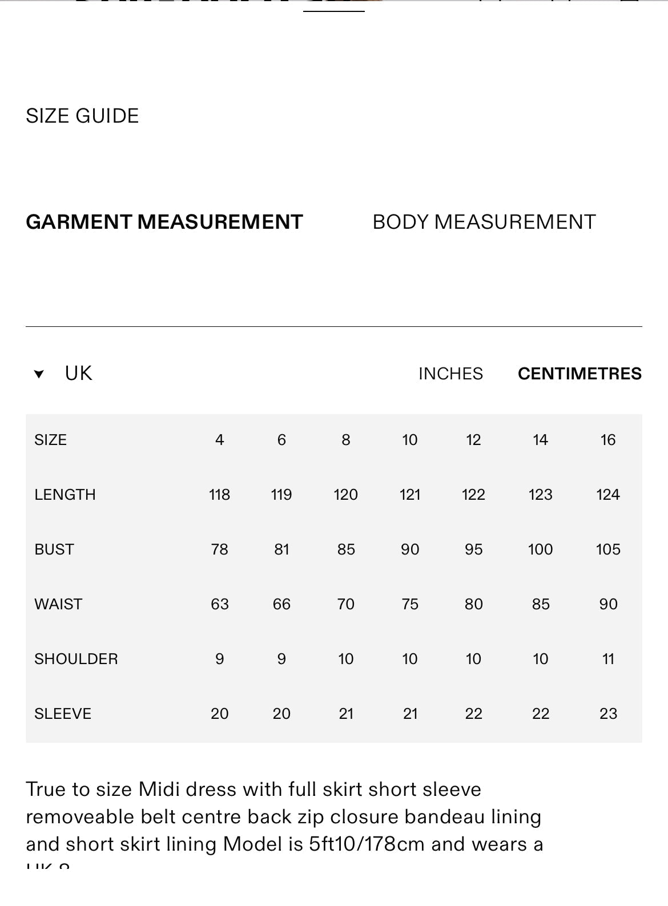Select the size 4 column header
Viewport: 668px width, 906px height.
pos(220,440)
